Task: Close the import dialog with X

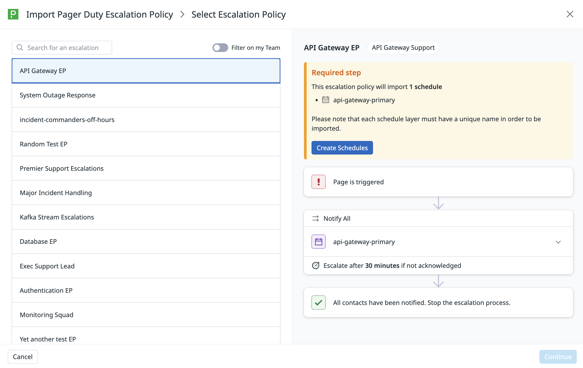Action: point(570,14)
